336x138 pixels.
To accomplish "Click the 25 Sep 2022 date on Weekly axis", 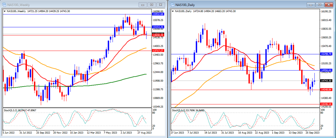I will pos(43,133).
